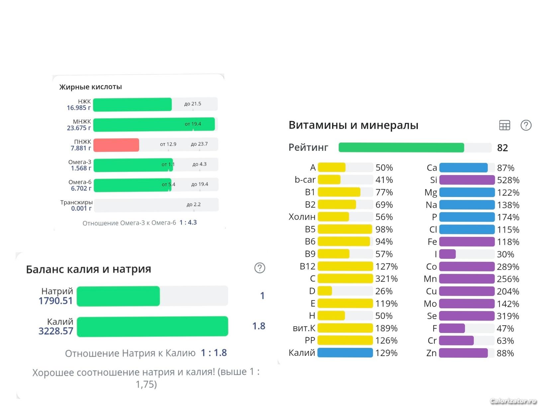
Task: Click the Трансжиры empty bar
Action: coord(156,205)
